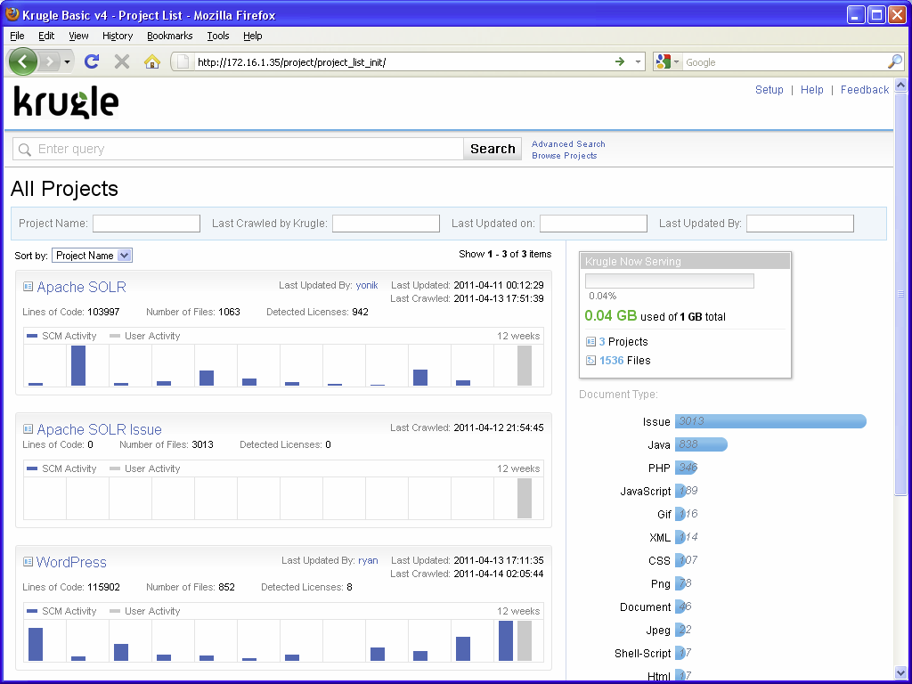Image resolution: width=912 pixels, height=684 pixels.
Task: Click the Last Updated on filter field
Action: pos(593,224)
